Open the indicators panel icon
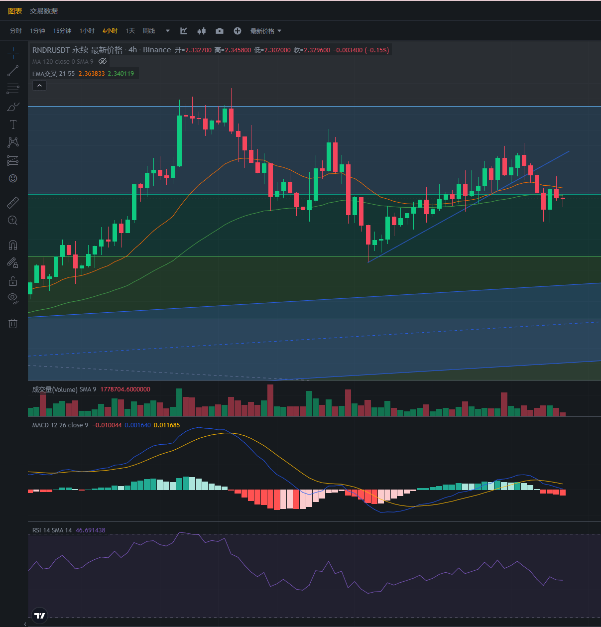 click(184, 31)
